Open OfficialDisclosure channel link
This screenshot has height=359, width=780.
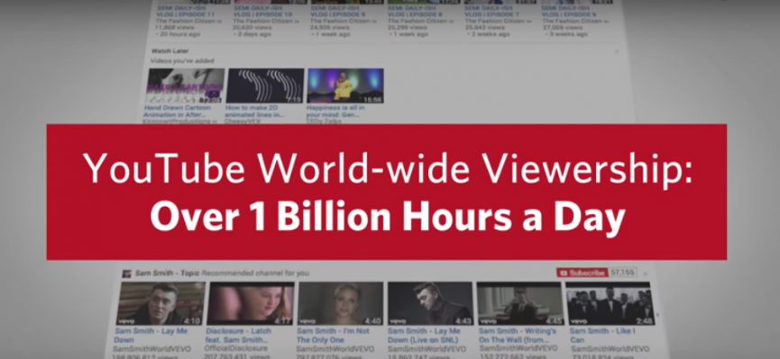pos(236,348)
